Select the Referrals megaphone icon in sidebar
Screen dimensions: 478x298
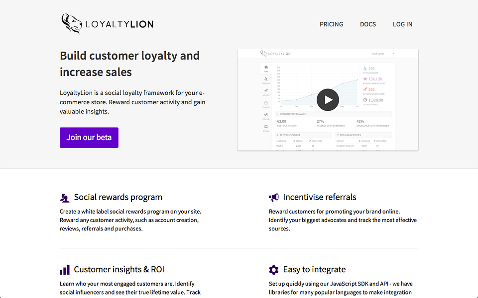[x=266, y=114]
